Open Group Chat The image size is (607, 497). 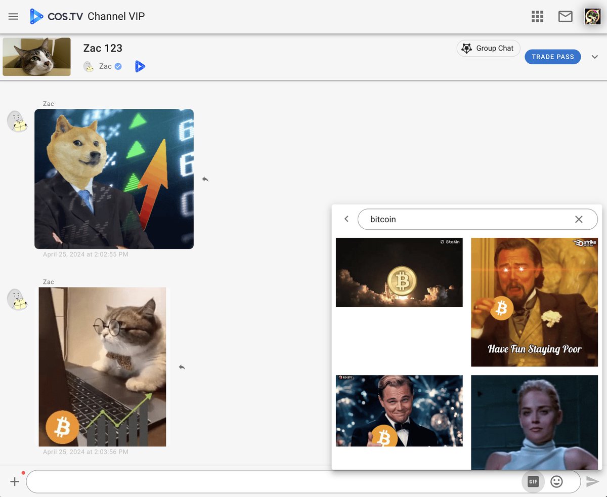488,48
